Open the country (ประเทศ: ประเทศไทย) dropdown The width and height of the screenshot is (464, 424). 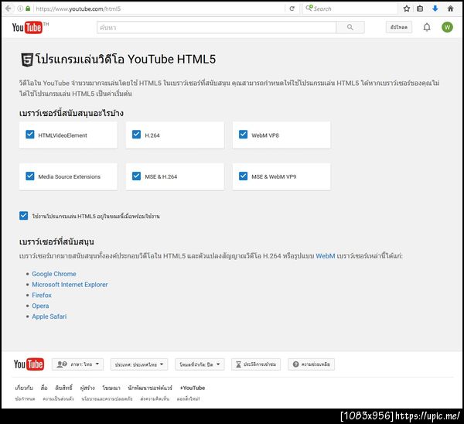(139, 364)
